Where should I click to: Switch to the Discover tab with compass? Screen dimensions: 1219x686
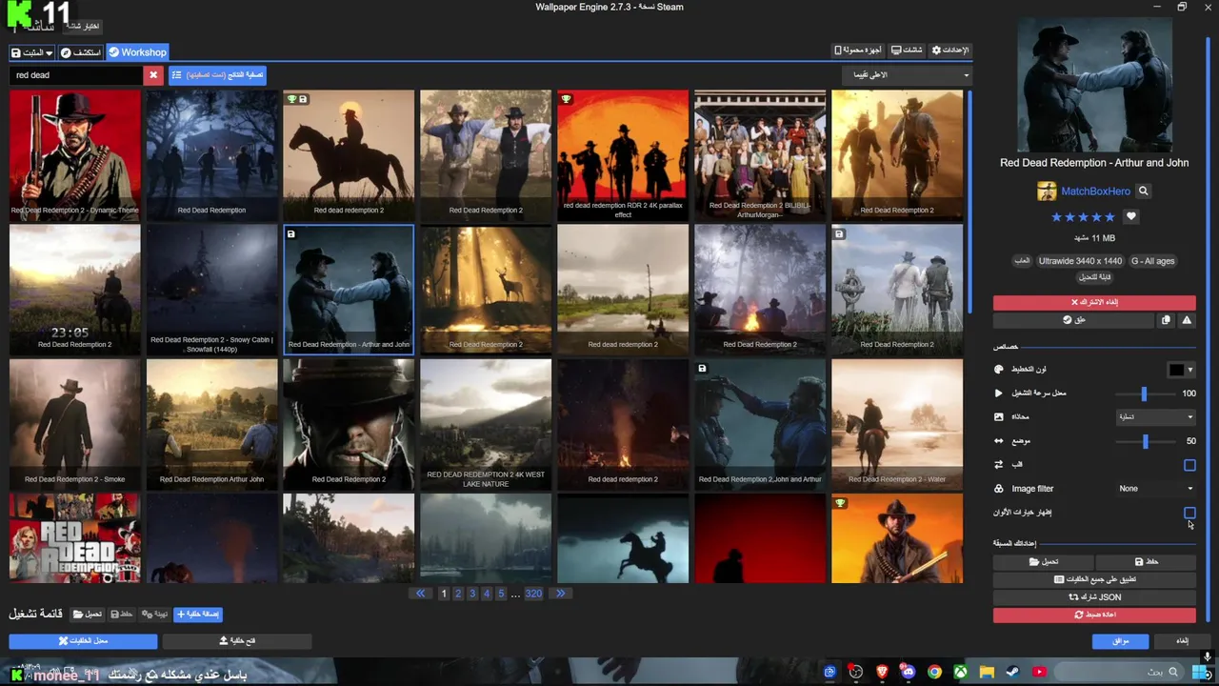(80, 52)
